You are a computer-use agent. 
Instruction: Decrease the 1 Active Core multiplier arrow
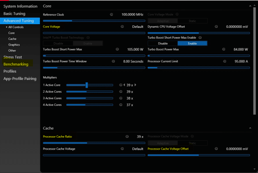click(125, 85)
